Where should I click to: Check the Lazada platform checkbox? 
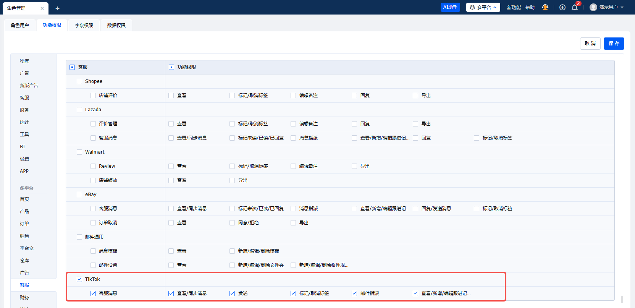79,110
